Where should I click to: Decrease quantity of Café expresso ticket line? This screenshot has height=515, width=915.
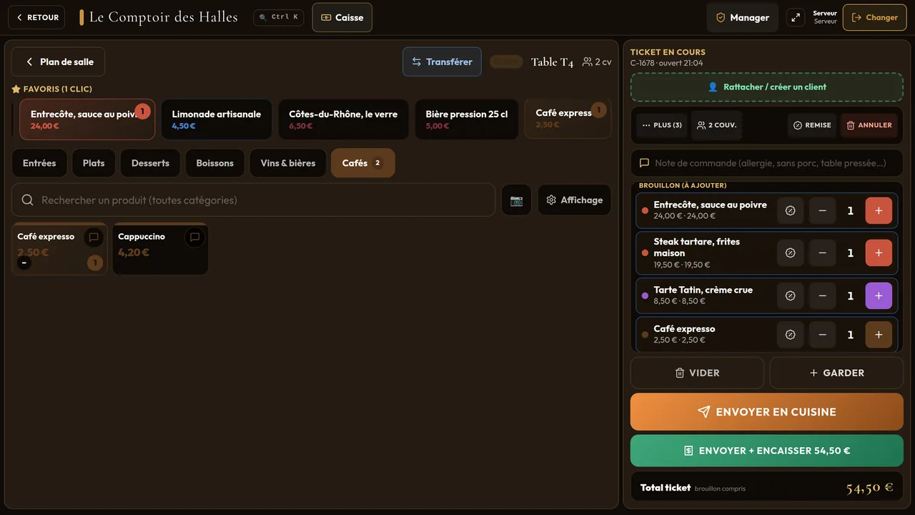click(822, 335)
